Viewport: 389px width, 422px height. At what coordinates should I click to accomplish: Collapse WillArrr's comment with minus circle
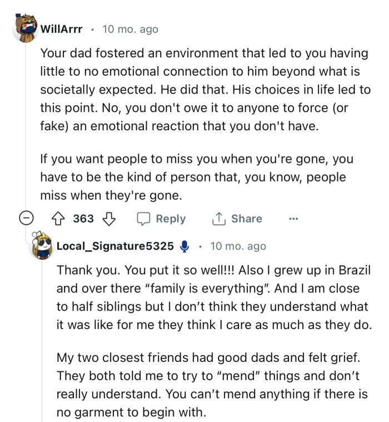[26, 219]
